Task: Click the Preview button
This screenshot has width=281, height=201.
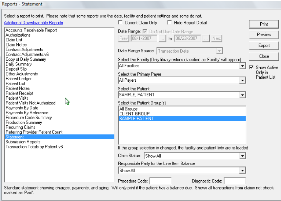Action: coord(263,35)
